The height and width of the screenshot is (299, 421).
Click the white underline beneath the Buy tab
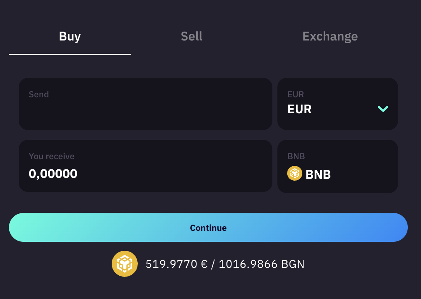pos(70,55)
